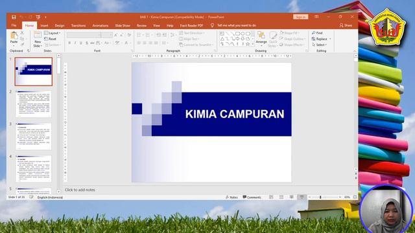
Task: Click zoom in plus button
Action: 340,197
